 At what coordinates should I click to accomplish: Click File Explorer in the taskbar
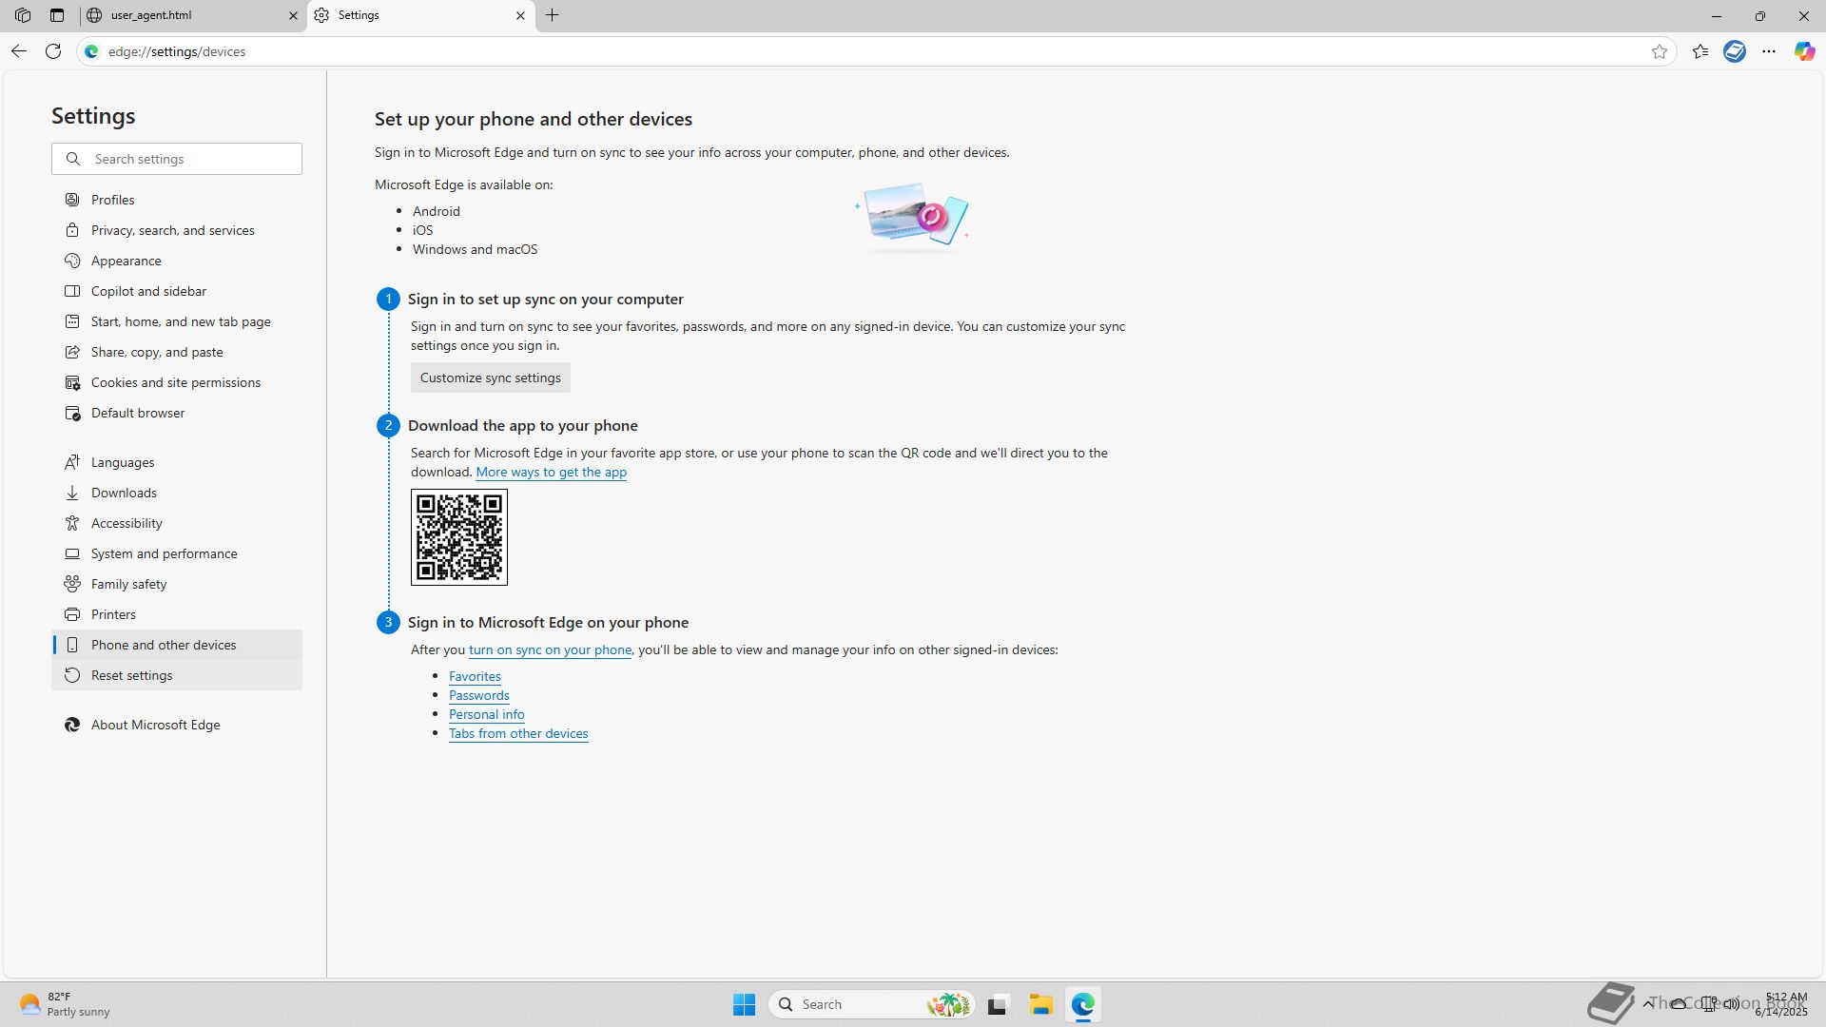click(x=1040, y=1004)
